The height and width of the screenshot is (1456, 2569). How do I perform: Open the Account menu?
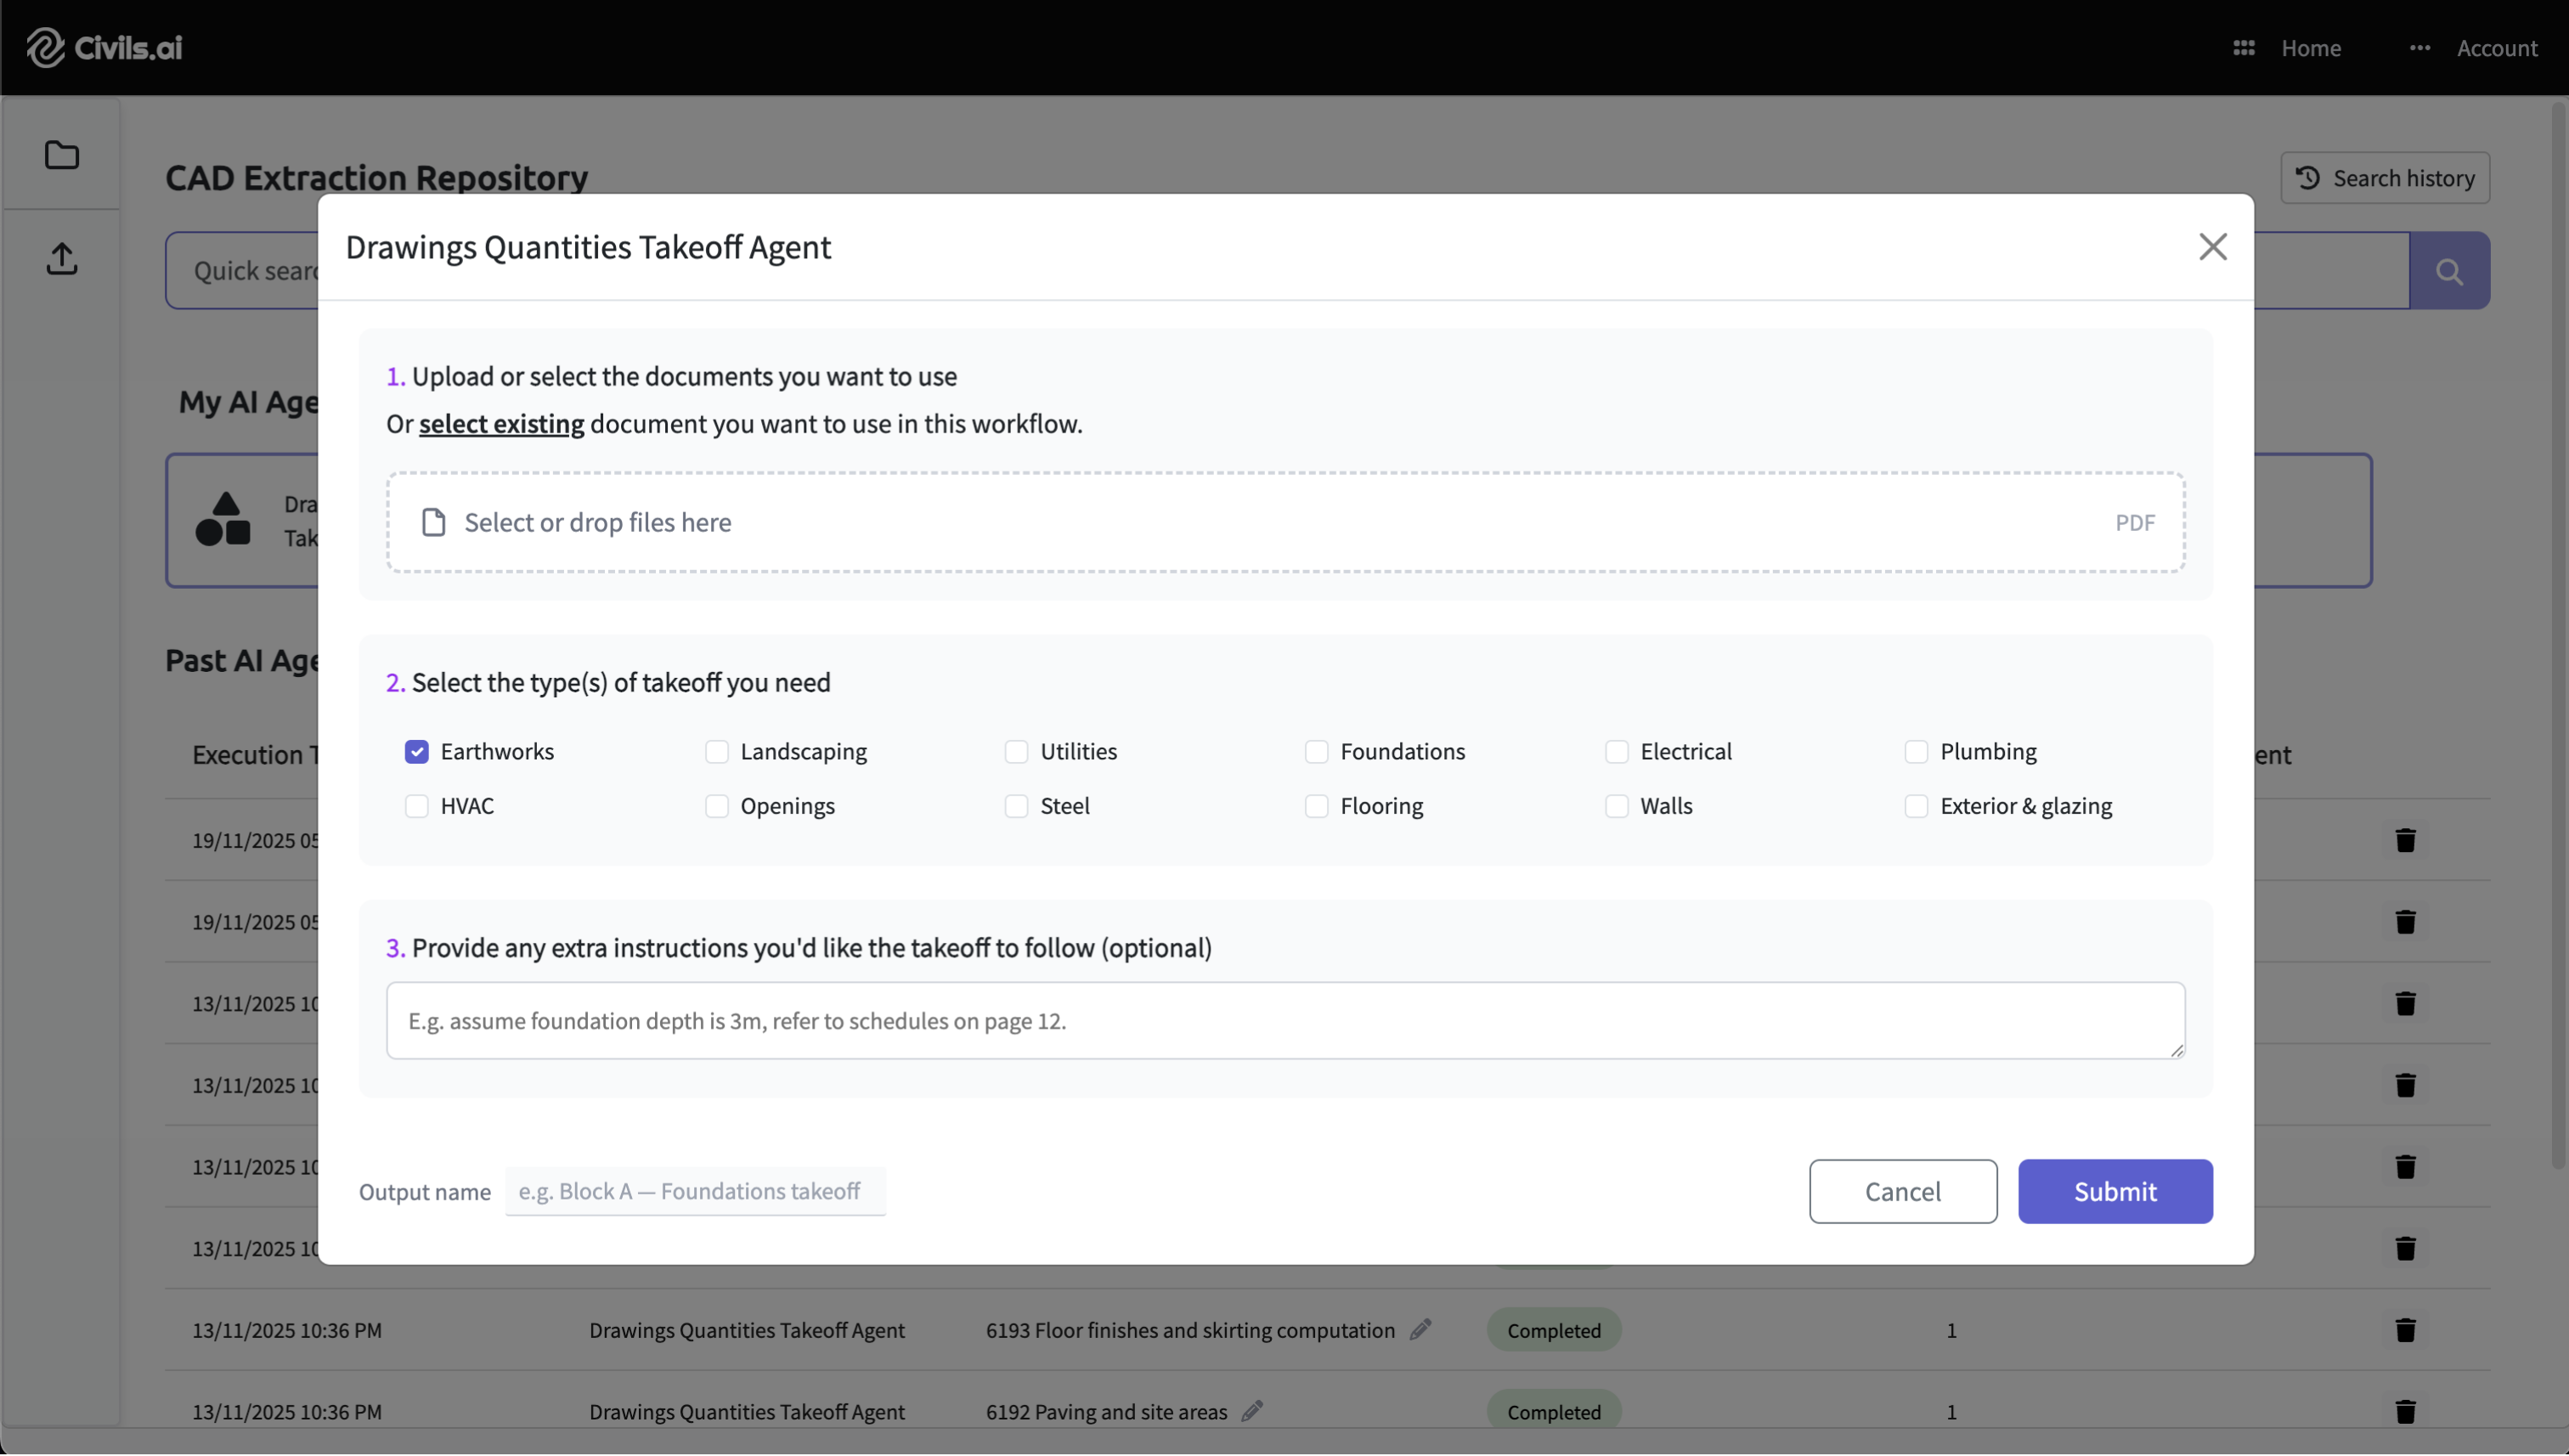[x=2496, y=48]
